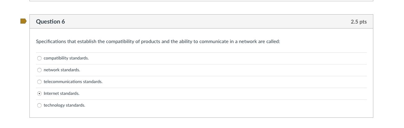
Task: Choose the 'technology standards.' label text
Action: coord(64,105)
